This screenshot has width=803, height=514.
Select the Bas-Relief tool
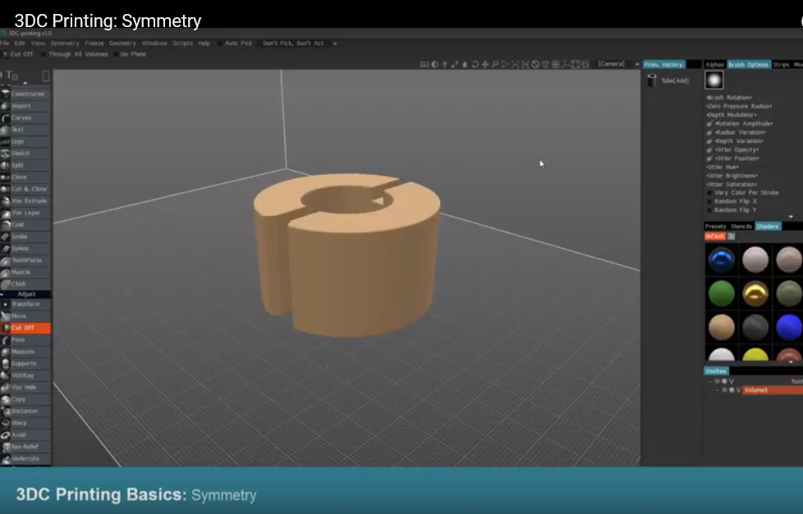click(25, 447)
